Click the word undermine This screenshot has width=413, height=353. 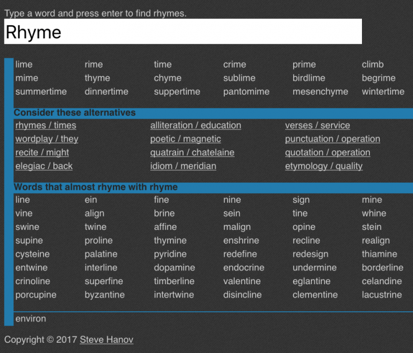(x=315, y=268)
